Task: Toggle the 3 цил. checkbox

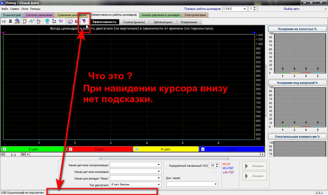Action: (71, 149)
